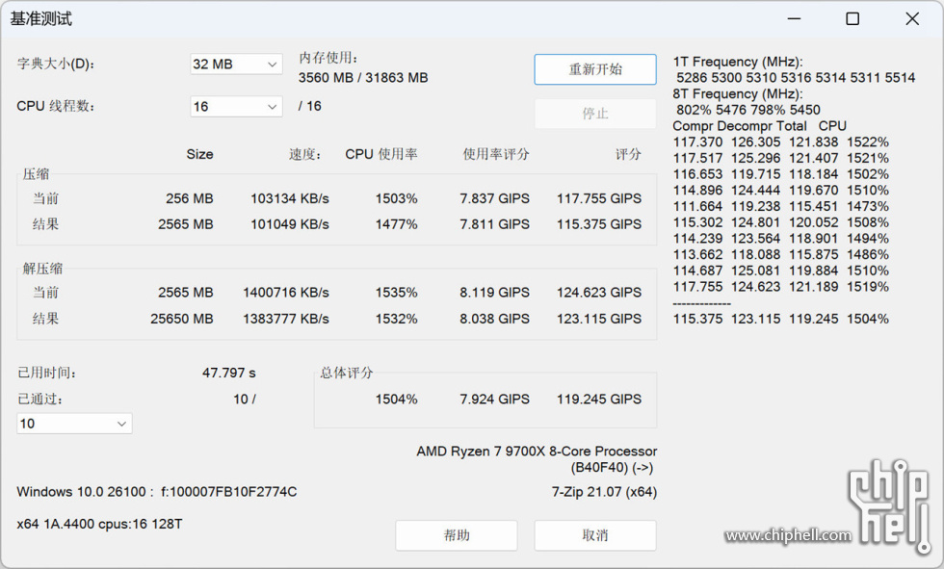Click the 7-Zip 21.07 (x64) version text
Viewport: 944px width, 569px height.
click(604, 492)
